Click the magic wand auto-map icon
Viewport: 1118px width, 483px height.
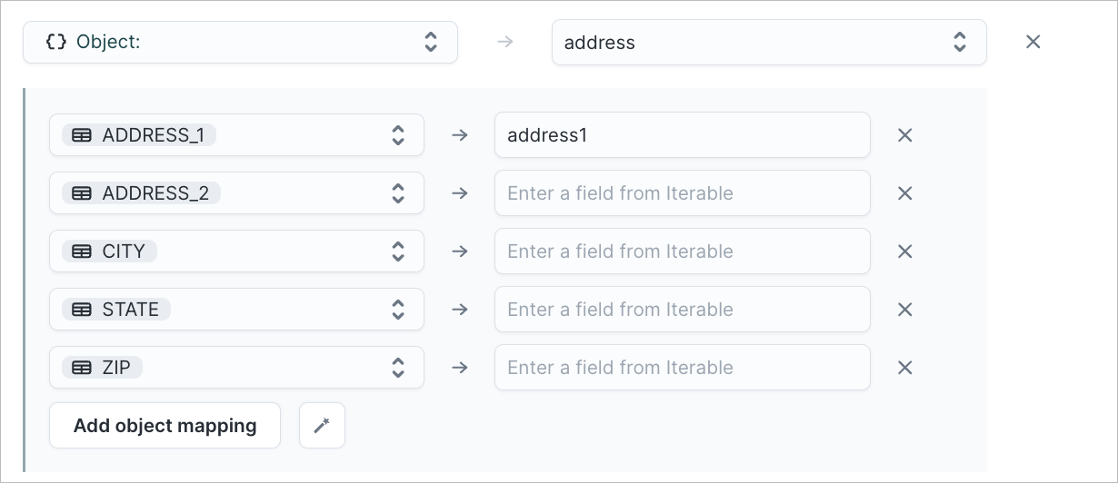pos(322,425)
